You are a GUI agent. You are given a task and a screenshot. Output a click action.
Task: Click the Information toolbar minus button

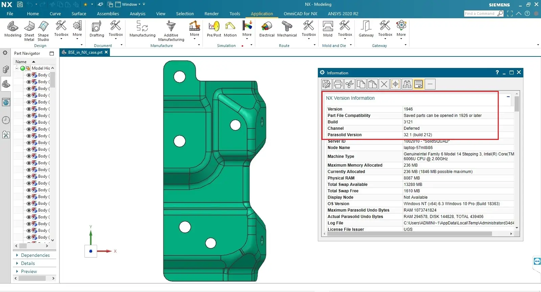(430, 84)
